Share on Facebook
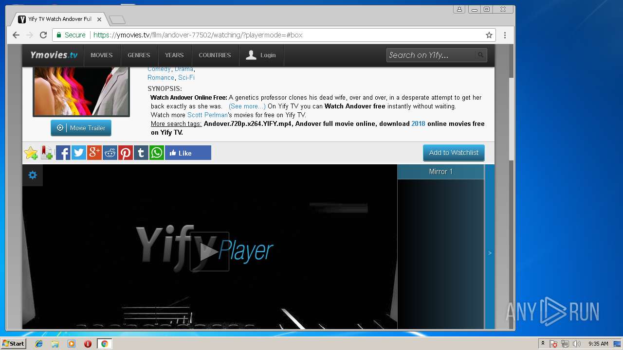This screenshot has height=350, width=623. click(63, 153)
